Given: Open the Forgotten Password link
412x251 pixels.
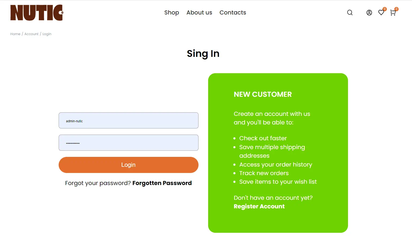Looking at the screenshot, I should (162, 183).
